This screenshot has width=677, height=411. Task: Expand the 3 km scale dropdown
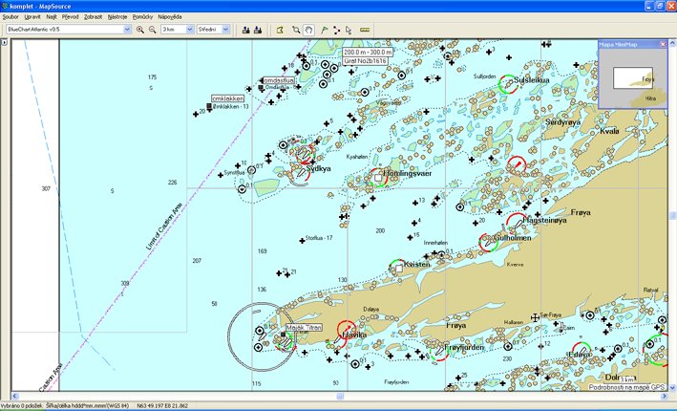188,30
